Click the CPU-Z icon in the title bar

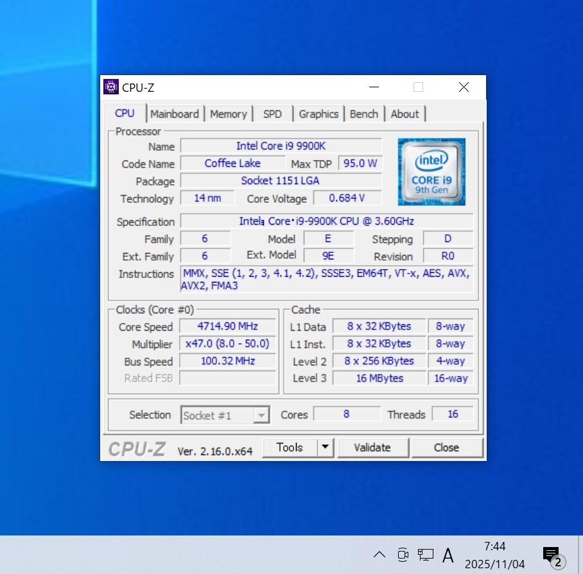[x=111, y=87]
